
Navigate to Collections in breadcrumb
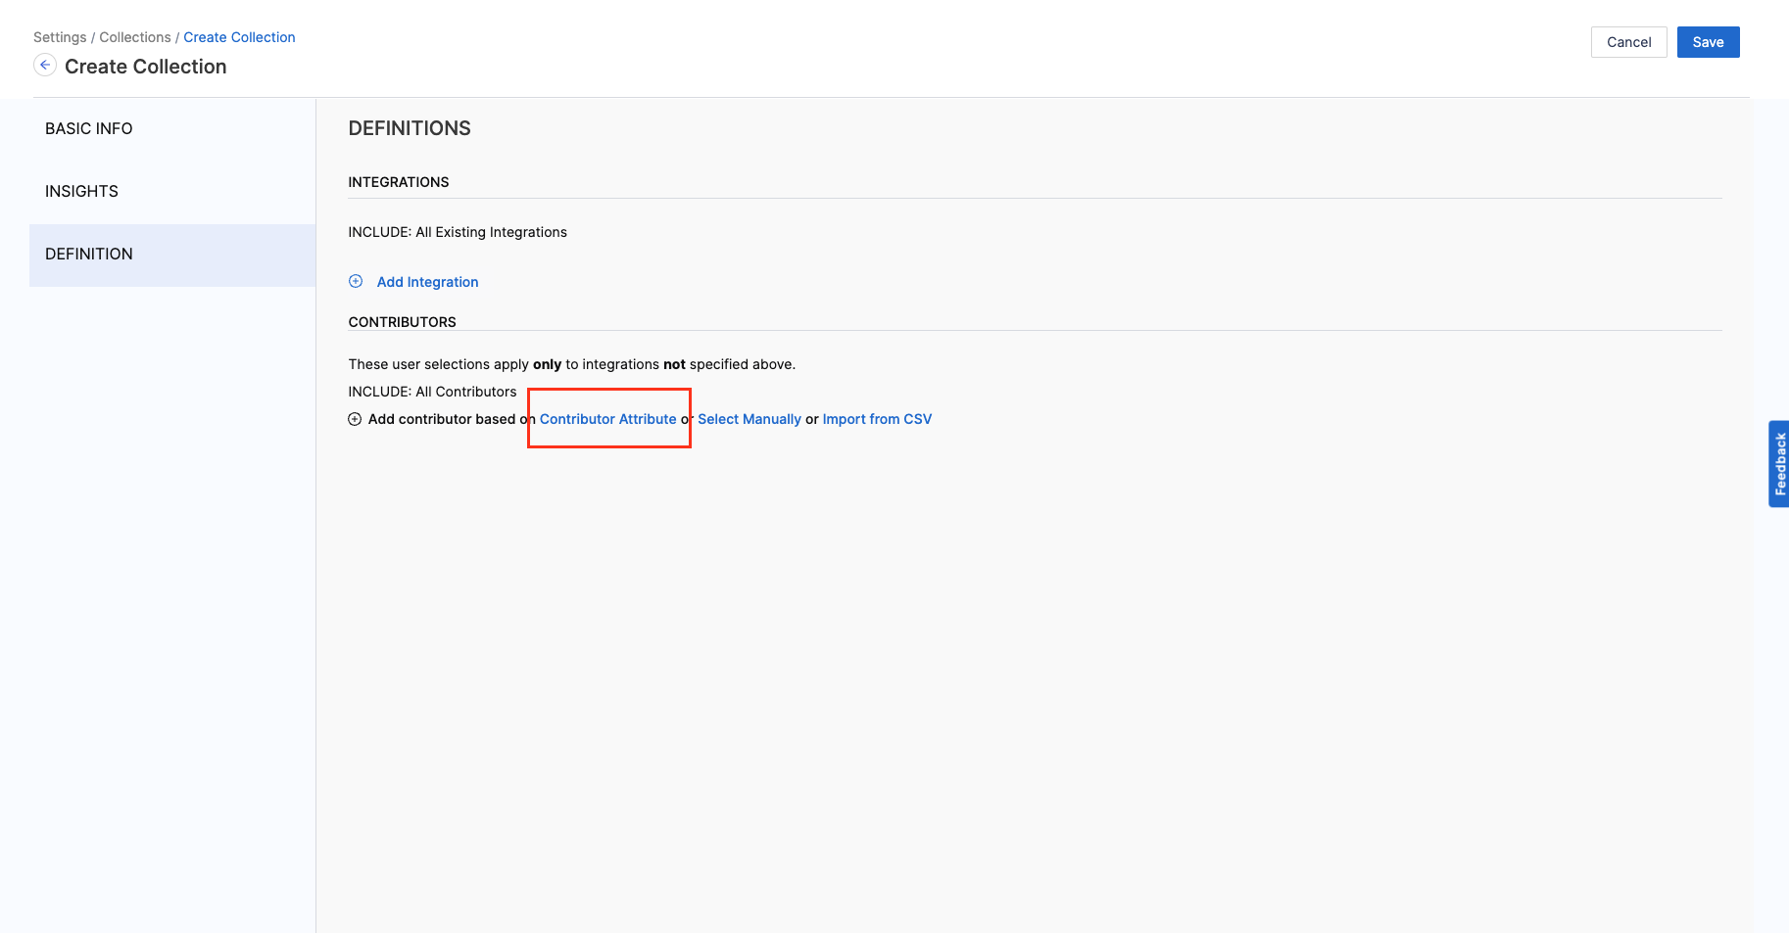[135, 37]
